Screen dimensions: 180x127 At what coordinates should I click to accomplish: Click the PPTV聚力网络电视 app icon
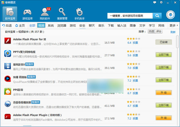click(x=7, y=53)
